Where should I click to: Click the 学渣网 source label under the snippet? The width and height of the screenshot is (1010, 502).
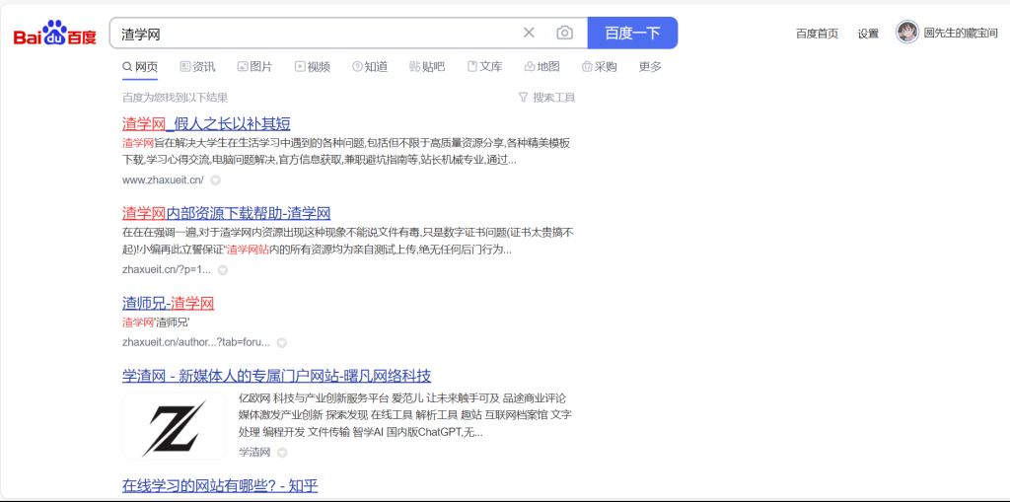pyautogui.click(x=254, y=453)
